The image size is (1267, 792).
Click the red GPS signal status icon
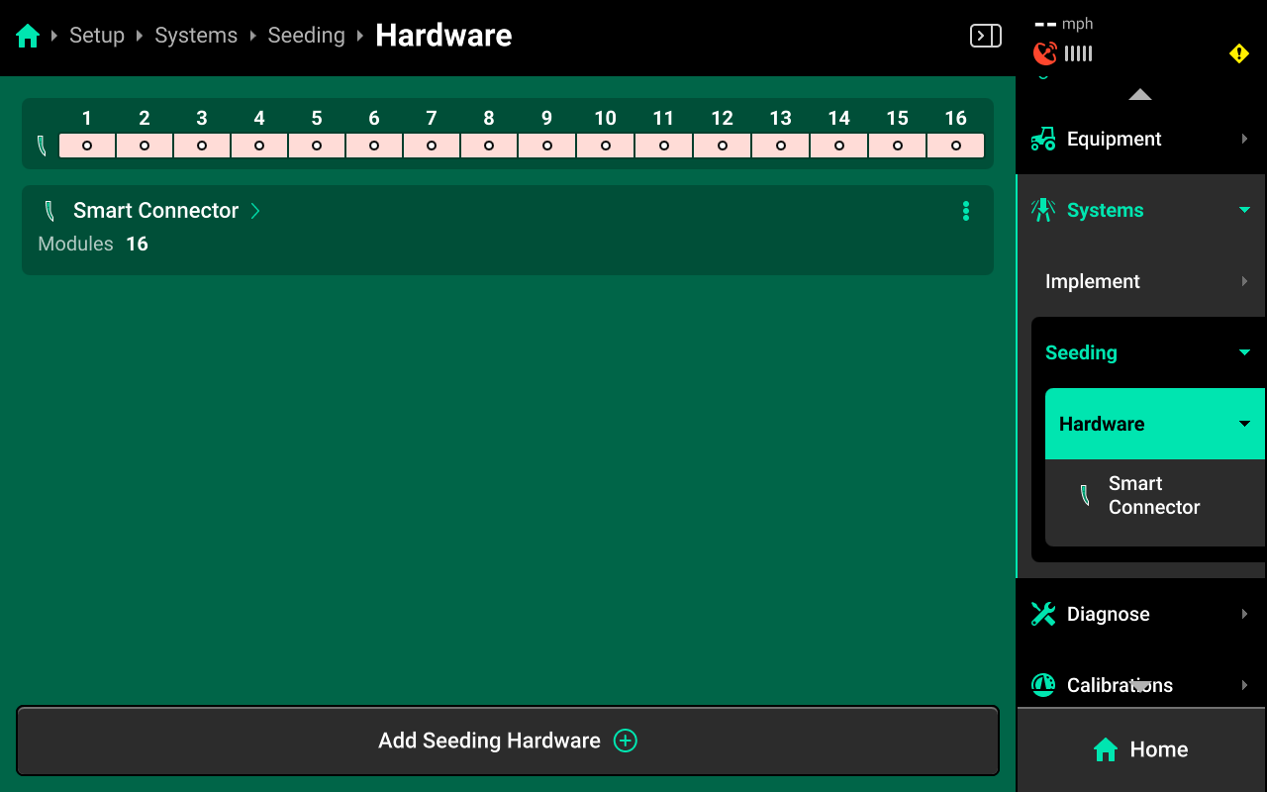1044,53
